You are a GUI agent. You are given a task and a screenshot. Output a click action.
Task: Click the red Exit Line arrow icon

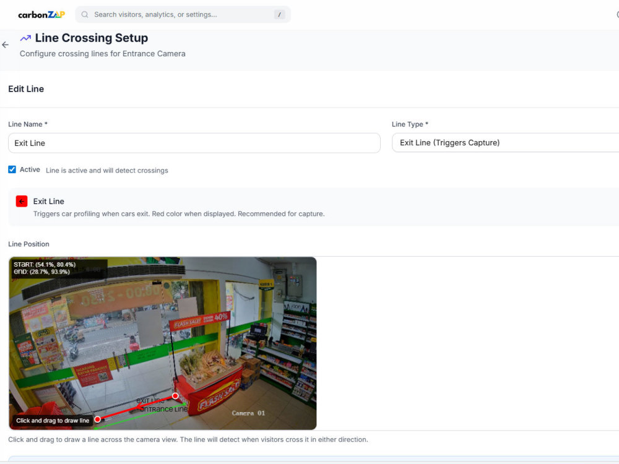pyautogui.click(x=22, y=201)
